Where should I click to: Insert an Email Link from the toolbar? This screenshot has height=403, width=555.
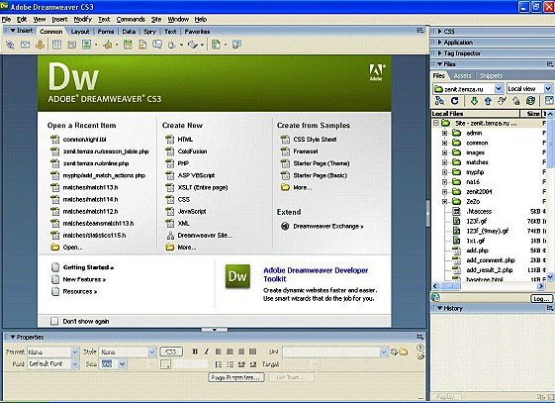(x=25, y=45)
